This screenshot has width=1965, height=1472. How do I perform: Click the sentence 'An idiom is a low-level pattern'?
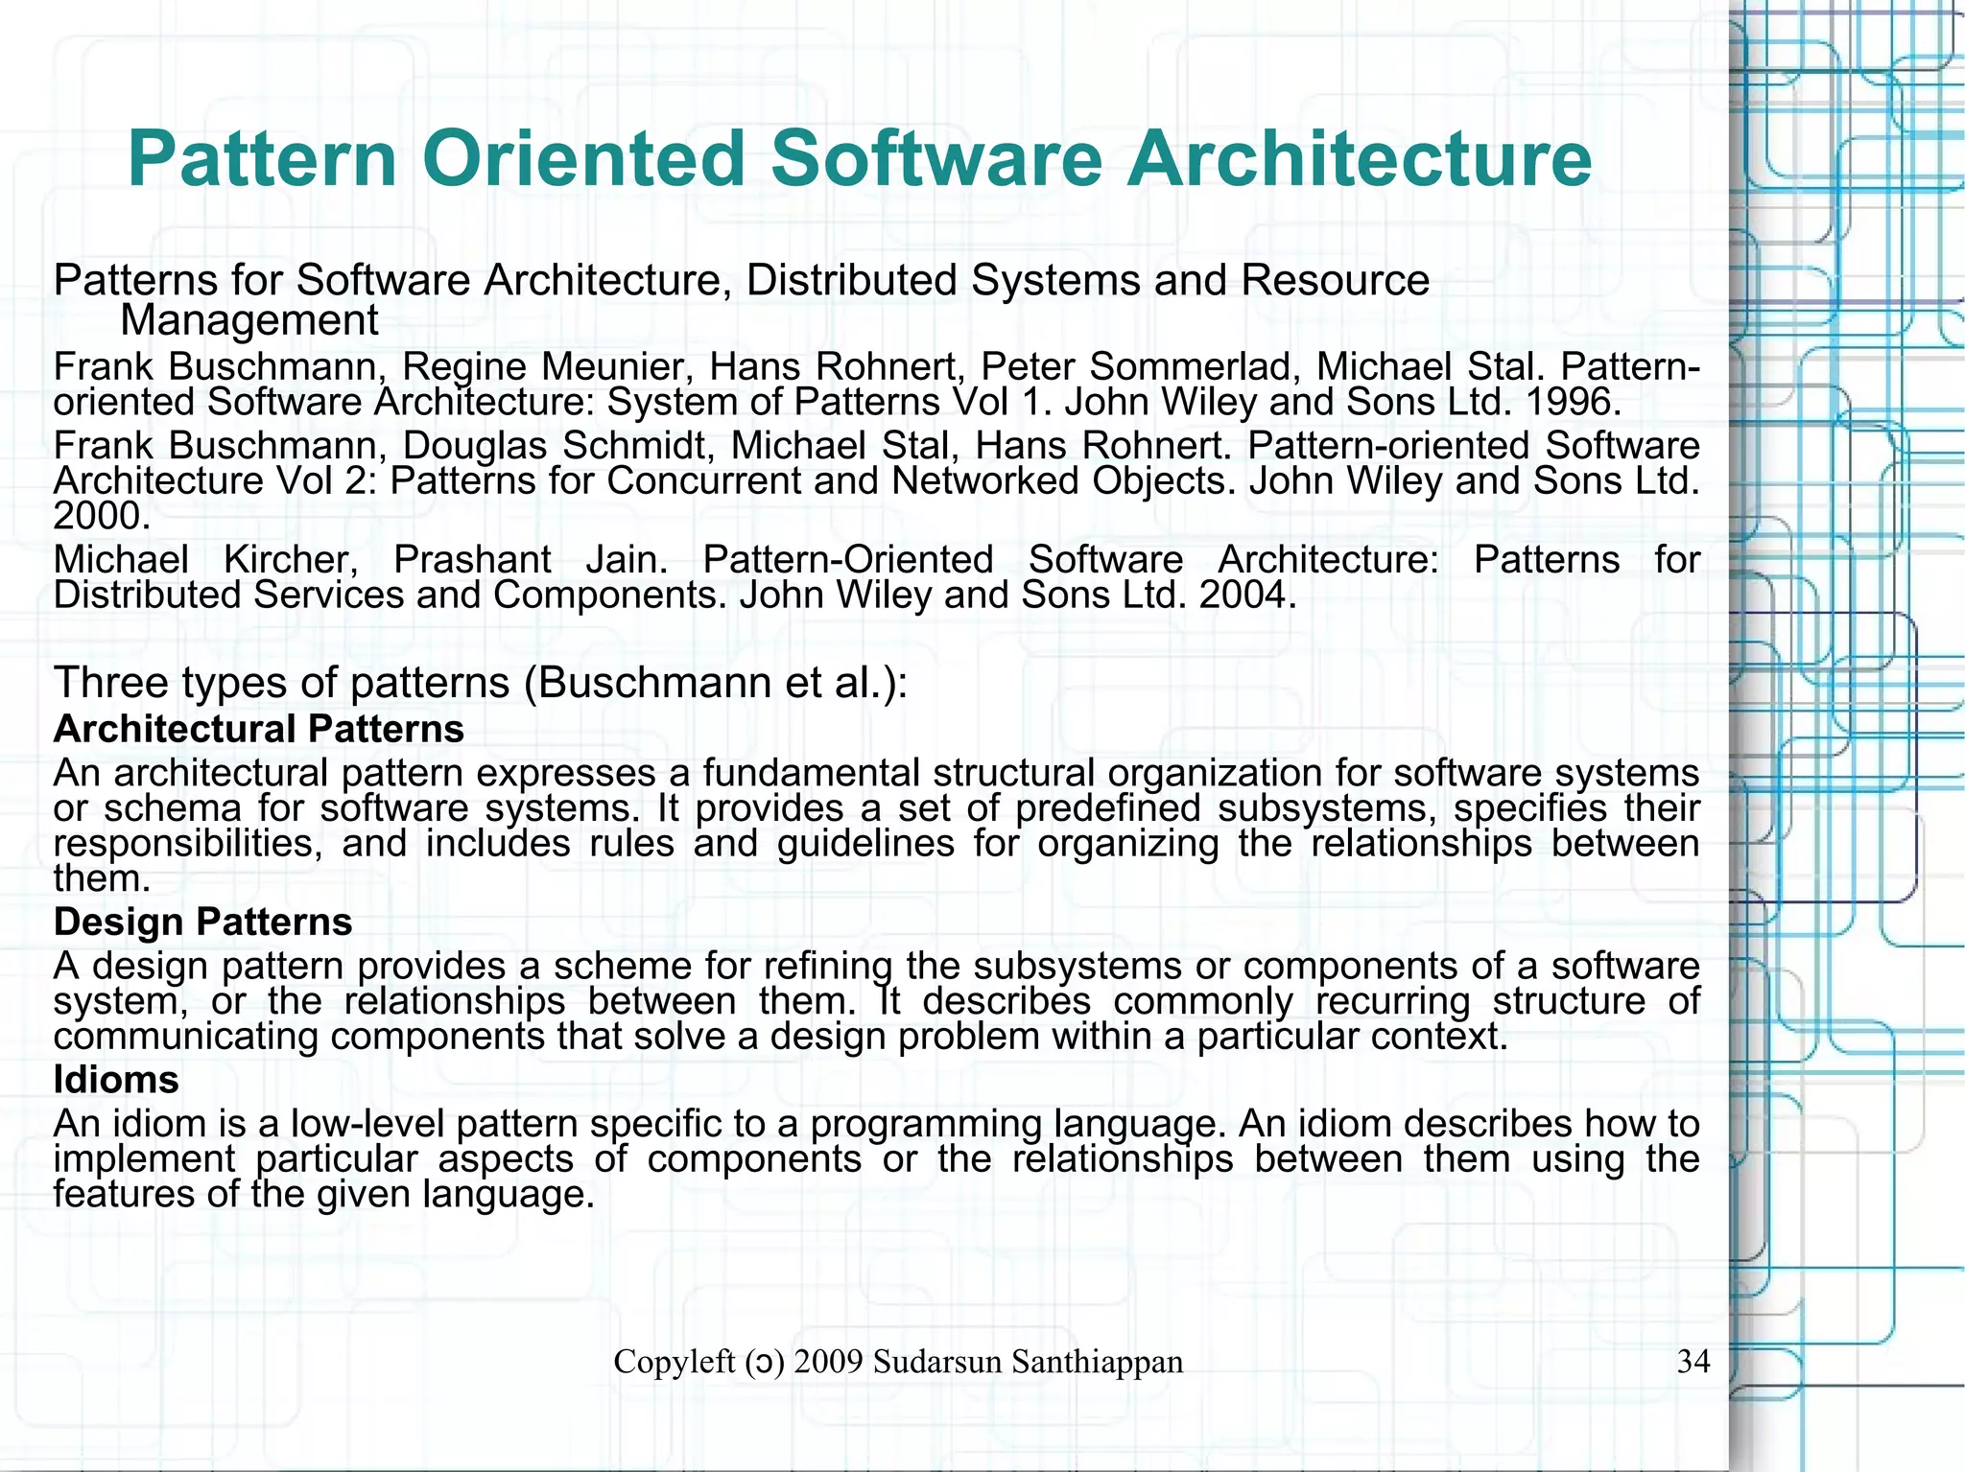tap(877, 1124)
